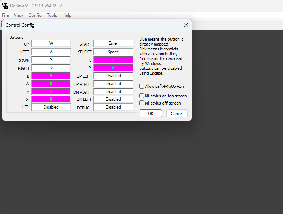
Task: Select the LID mapping field
Action: 51,107
